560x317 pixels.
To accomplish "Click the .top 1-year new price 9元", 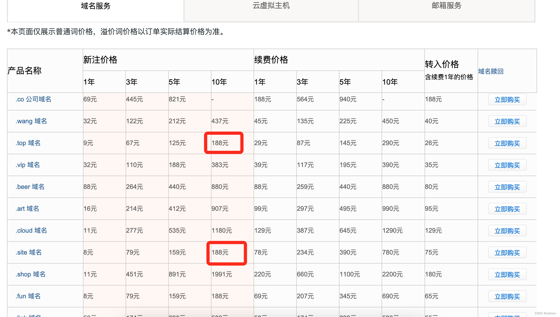I will click(88, 143).
